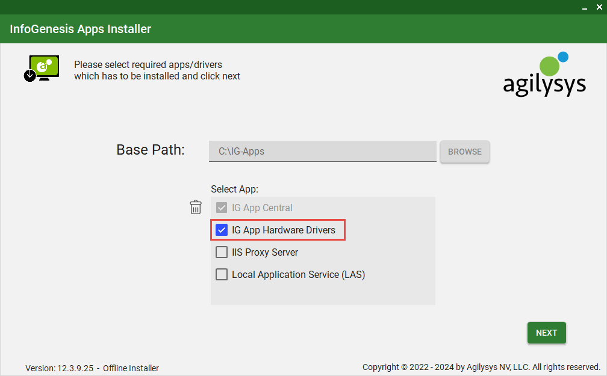Click the BROWSE button
Screen dimensions: 607x376
click(465, 152)
